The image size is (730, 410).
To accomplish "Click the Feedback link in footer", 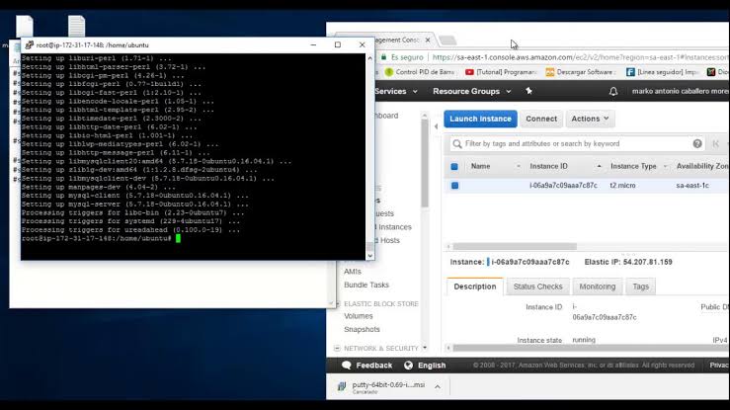I will click(x=373, y=366).
